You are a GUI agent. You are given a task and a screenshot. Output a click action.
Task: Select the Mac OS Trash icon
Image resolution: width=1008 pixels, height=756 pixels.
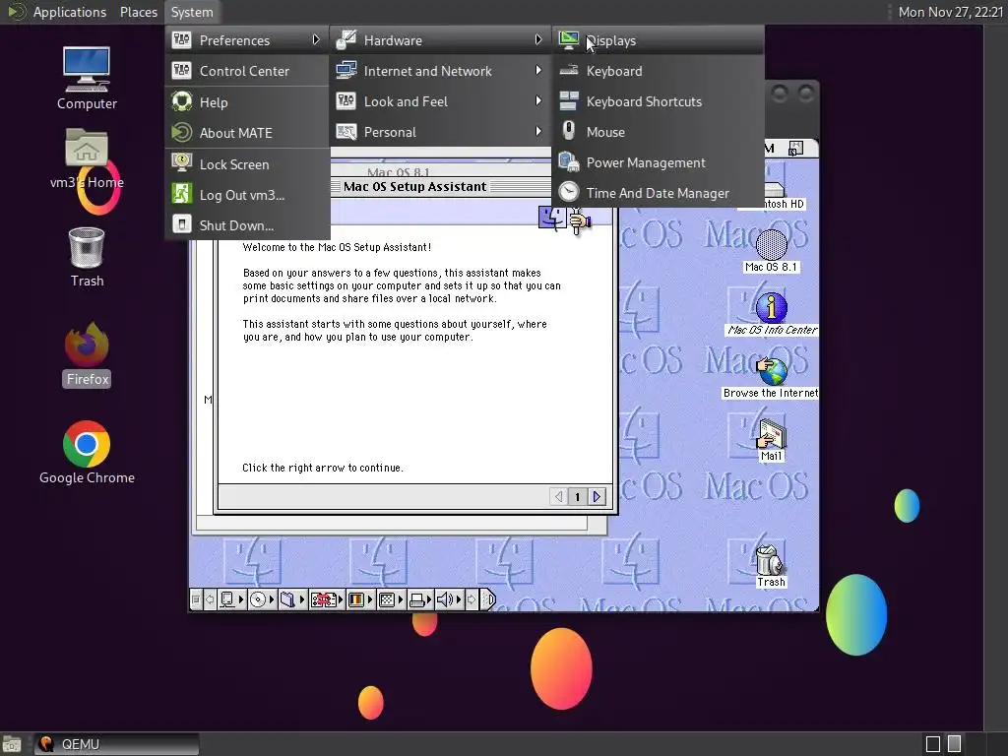(770, 566)
